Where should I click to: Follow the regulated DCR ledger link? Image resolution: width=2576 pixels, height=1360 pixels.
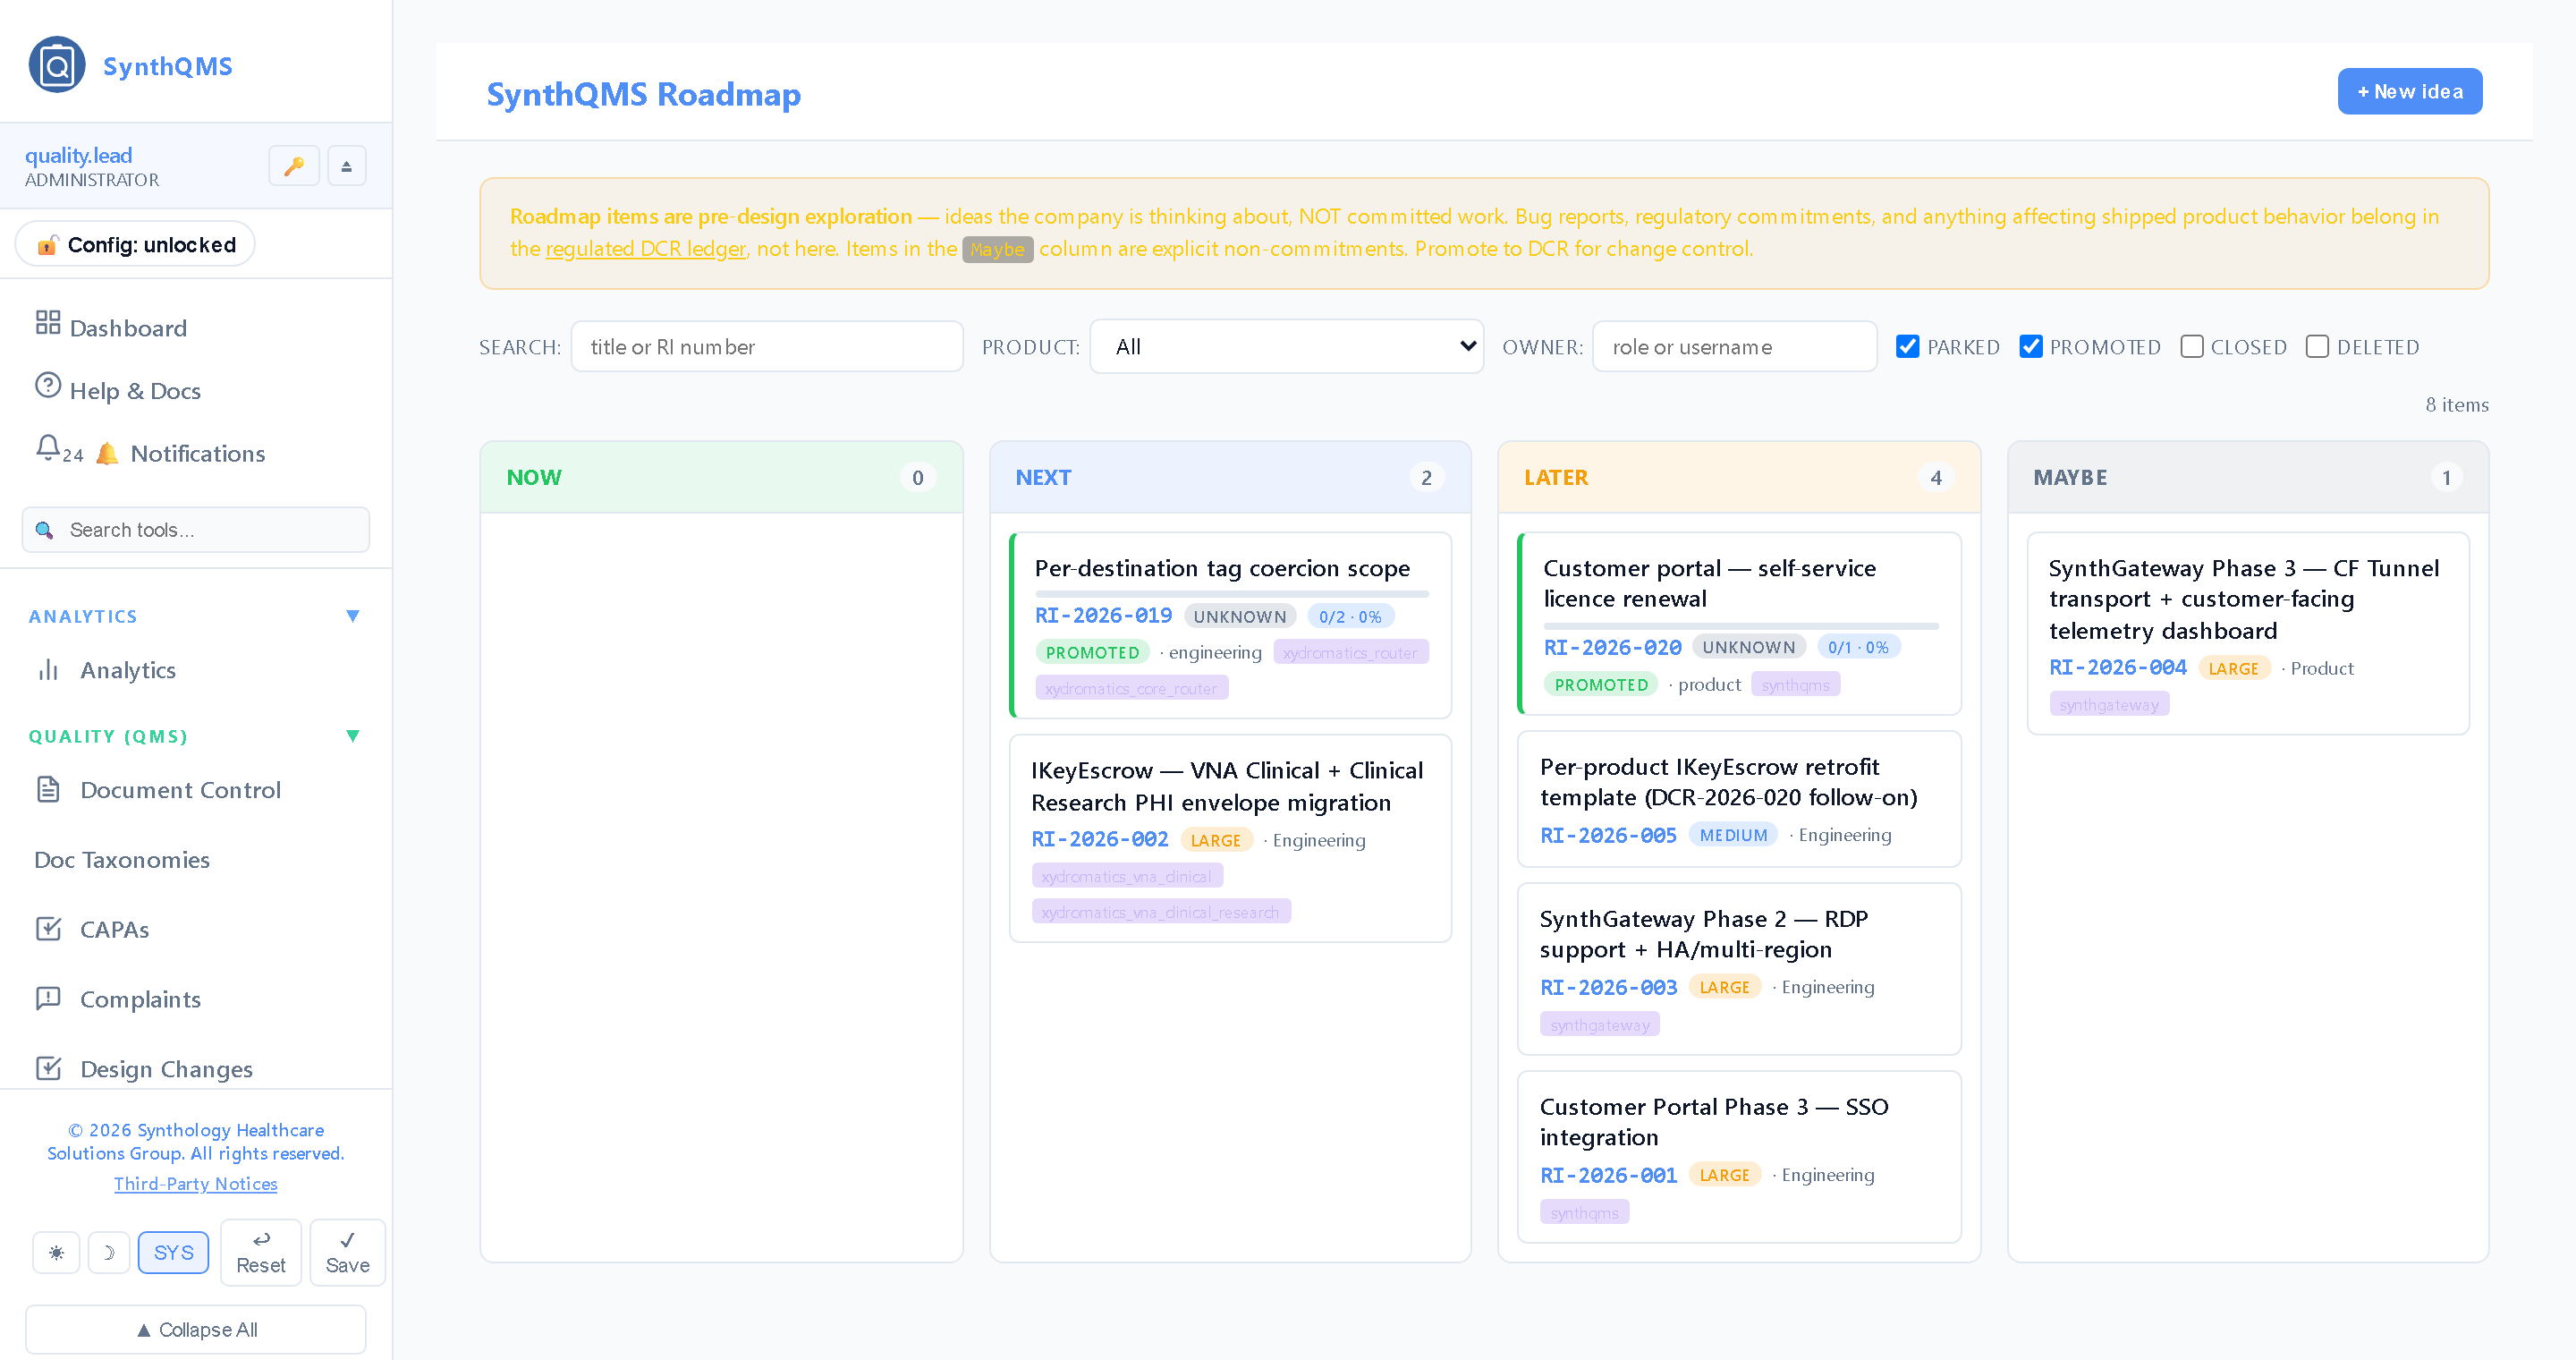point(646,248)
